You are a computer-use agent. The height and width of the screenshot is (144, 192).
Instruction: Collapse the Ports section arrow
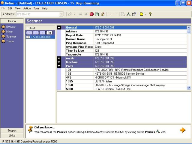pyautogui.click(x=59, y=66)
